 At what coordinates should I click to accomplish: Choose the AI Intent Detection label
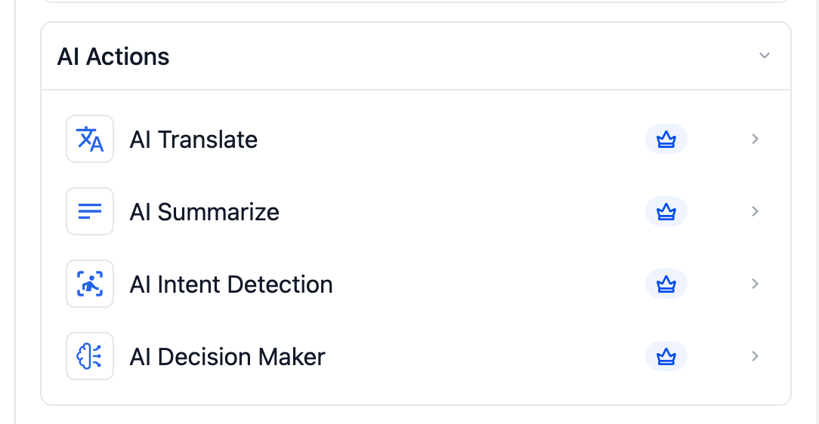tap(231, 284)
